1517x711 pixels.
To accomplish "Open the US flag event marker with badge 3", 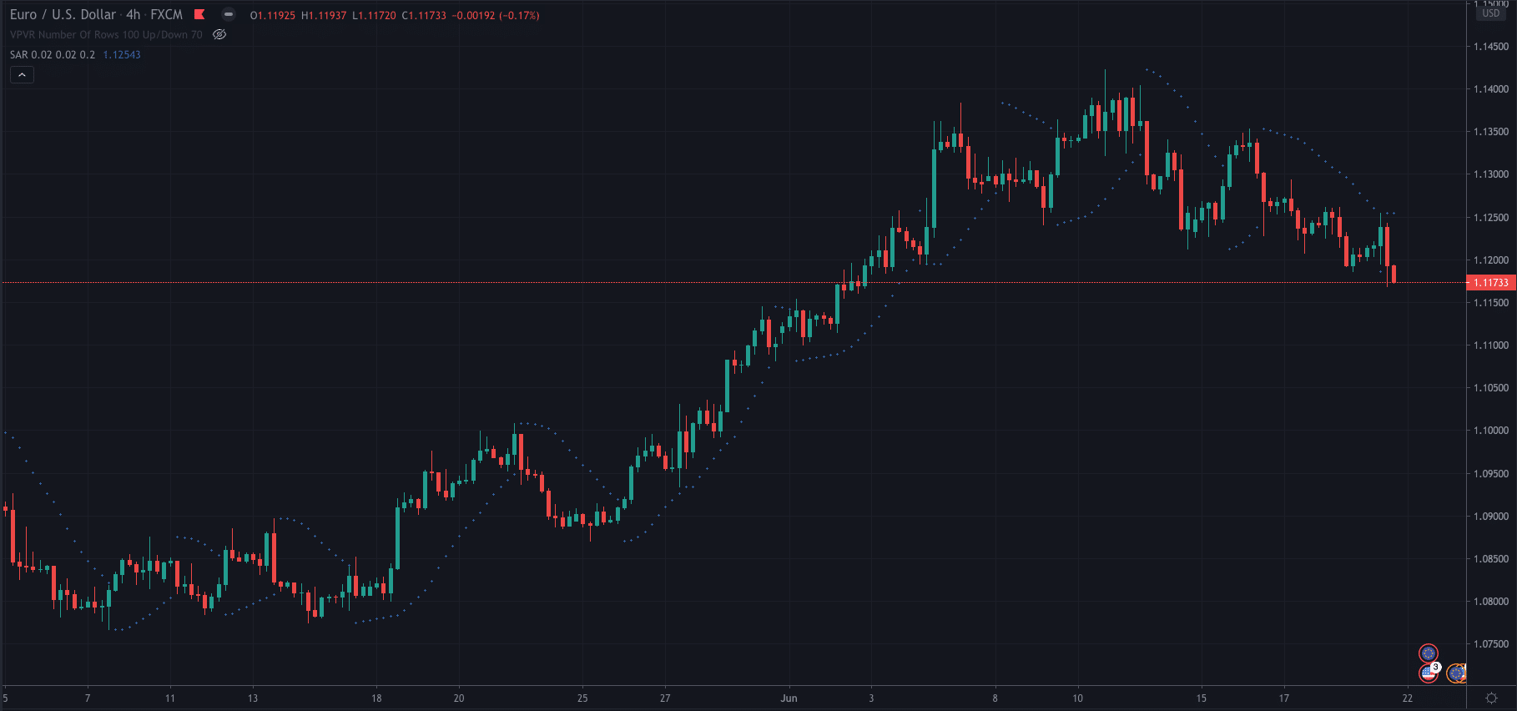I will [x=1429, y=673].
